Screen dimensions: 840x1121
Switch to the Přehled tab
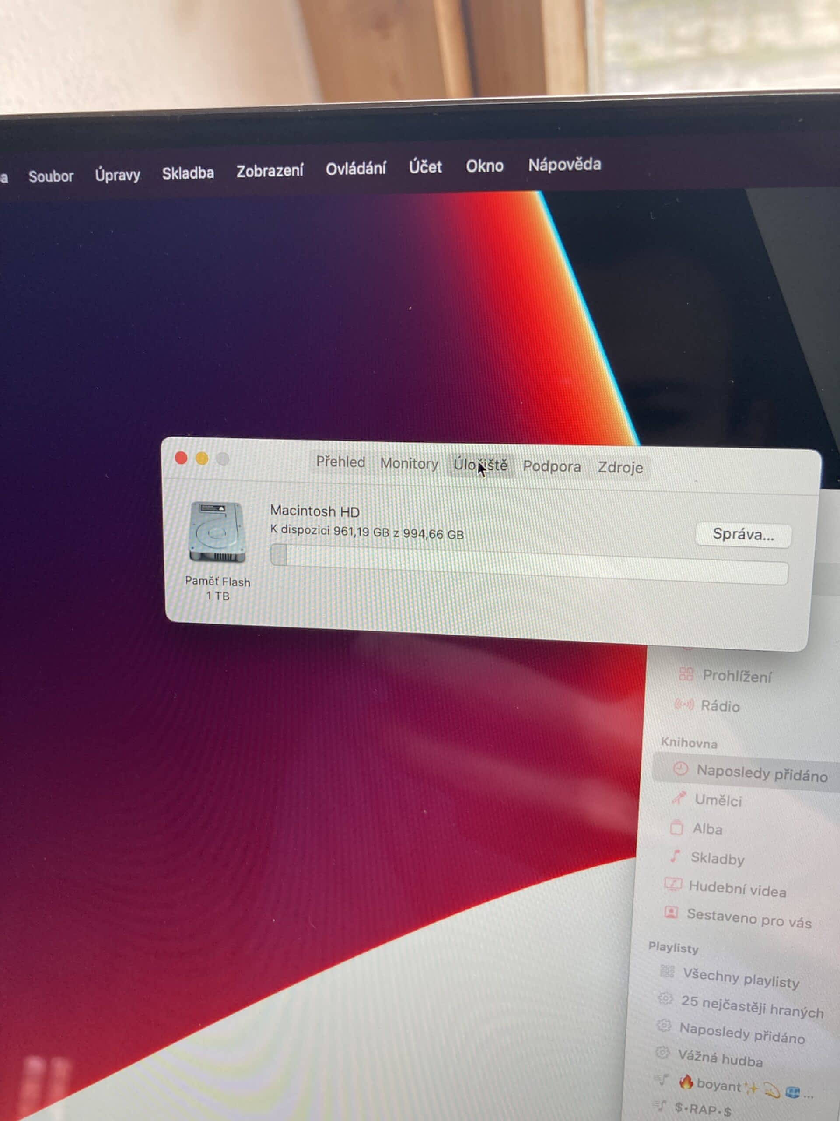340,462
